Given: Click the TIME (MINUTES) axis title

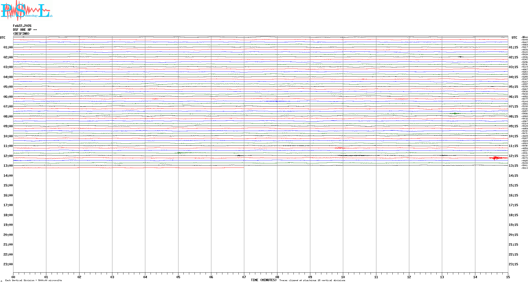Looking at the screenshot, I should [x=263, y=280].
